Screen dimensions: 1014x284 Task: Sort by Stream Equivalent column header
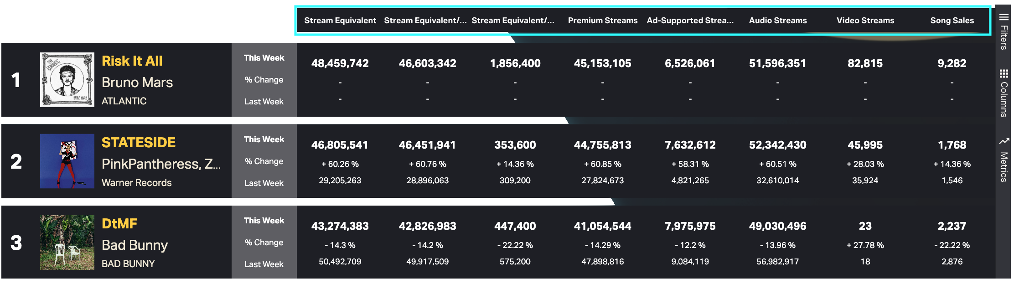[x=340, y=21]
